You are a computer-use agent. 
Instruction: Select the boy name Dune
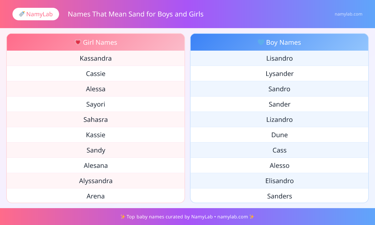(279, 135)
